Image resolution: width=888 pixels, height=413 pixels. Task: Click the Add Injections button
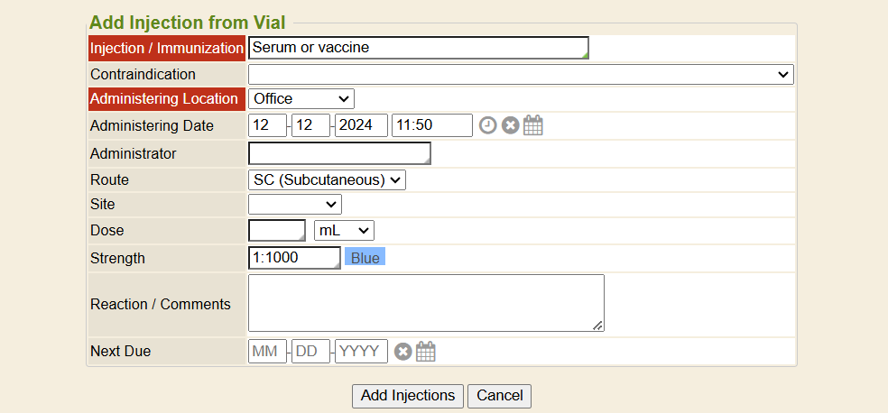408,396
